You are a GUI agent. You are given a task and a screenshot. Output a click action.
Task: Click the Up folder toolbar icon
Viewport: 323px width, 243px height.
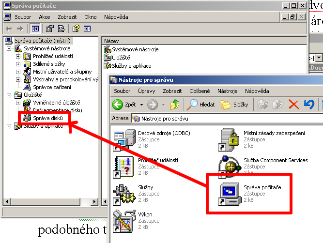(175, 104)
